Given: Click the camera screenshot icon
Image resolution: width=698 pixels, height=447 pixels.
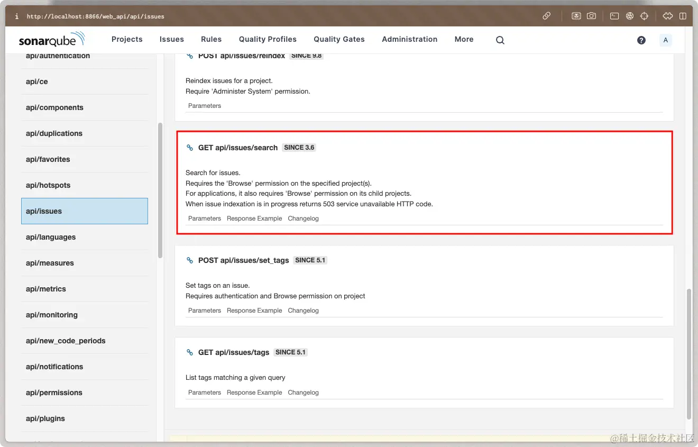Looking at the screenshot, I should tap(591, 16).
